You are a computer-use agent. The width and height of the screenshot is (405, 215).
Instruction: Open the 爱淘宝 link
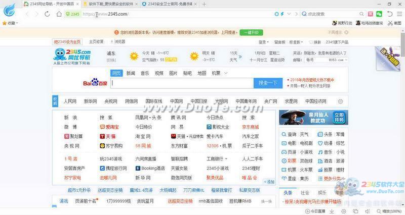click(x=109, y=127)
